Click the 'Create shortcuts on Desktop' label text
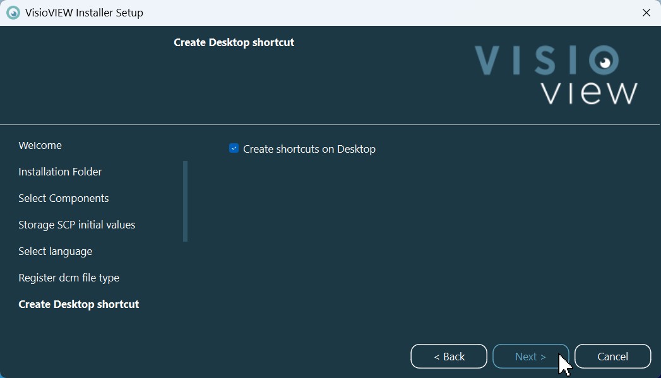Image resolution: width=661 pixels, height=378 pixels. tap(309, 150)
